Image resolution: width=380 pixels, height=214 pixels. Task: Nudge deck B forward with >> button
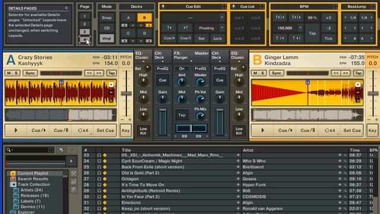346,73
